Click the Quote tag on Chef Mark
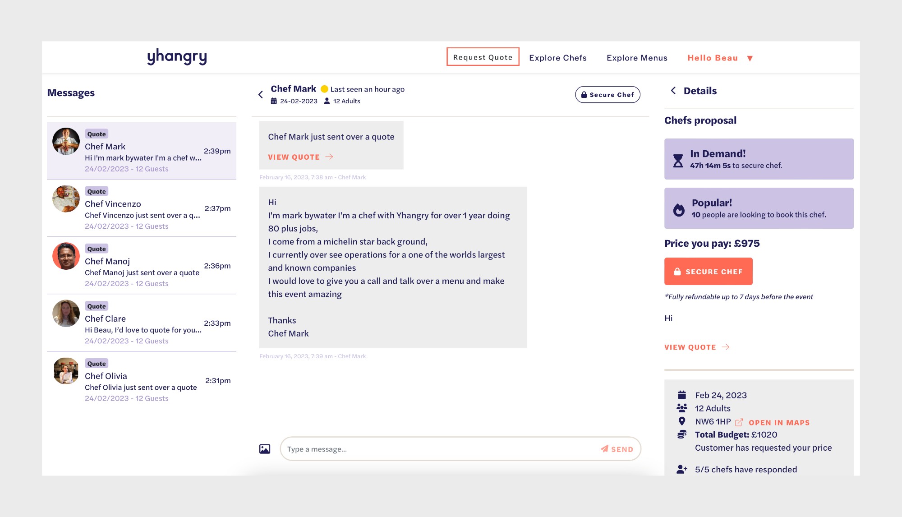Screen dimensions: 902x517 pyautogui.click(x=97, y=134)
